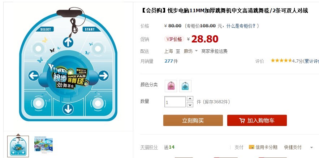Viewport: 319px width, 158px height.
Task: Select the second product thumbnail with game screenshots
Action: pyautogui.click(x=44, y=145)
